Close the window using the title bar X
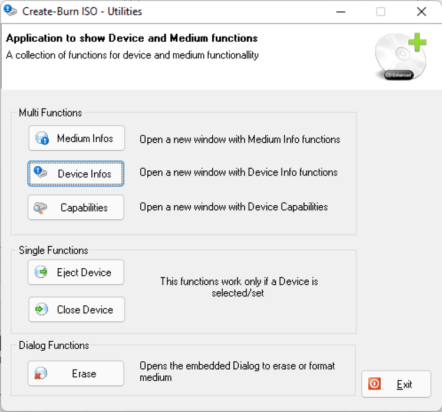Screen dimensions: 442x412 [421, 11]
